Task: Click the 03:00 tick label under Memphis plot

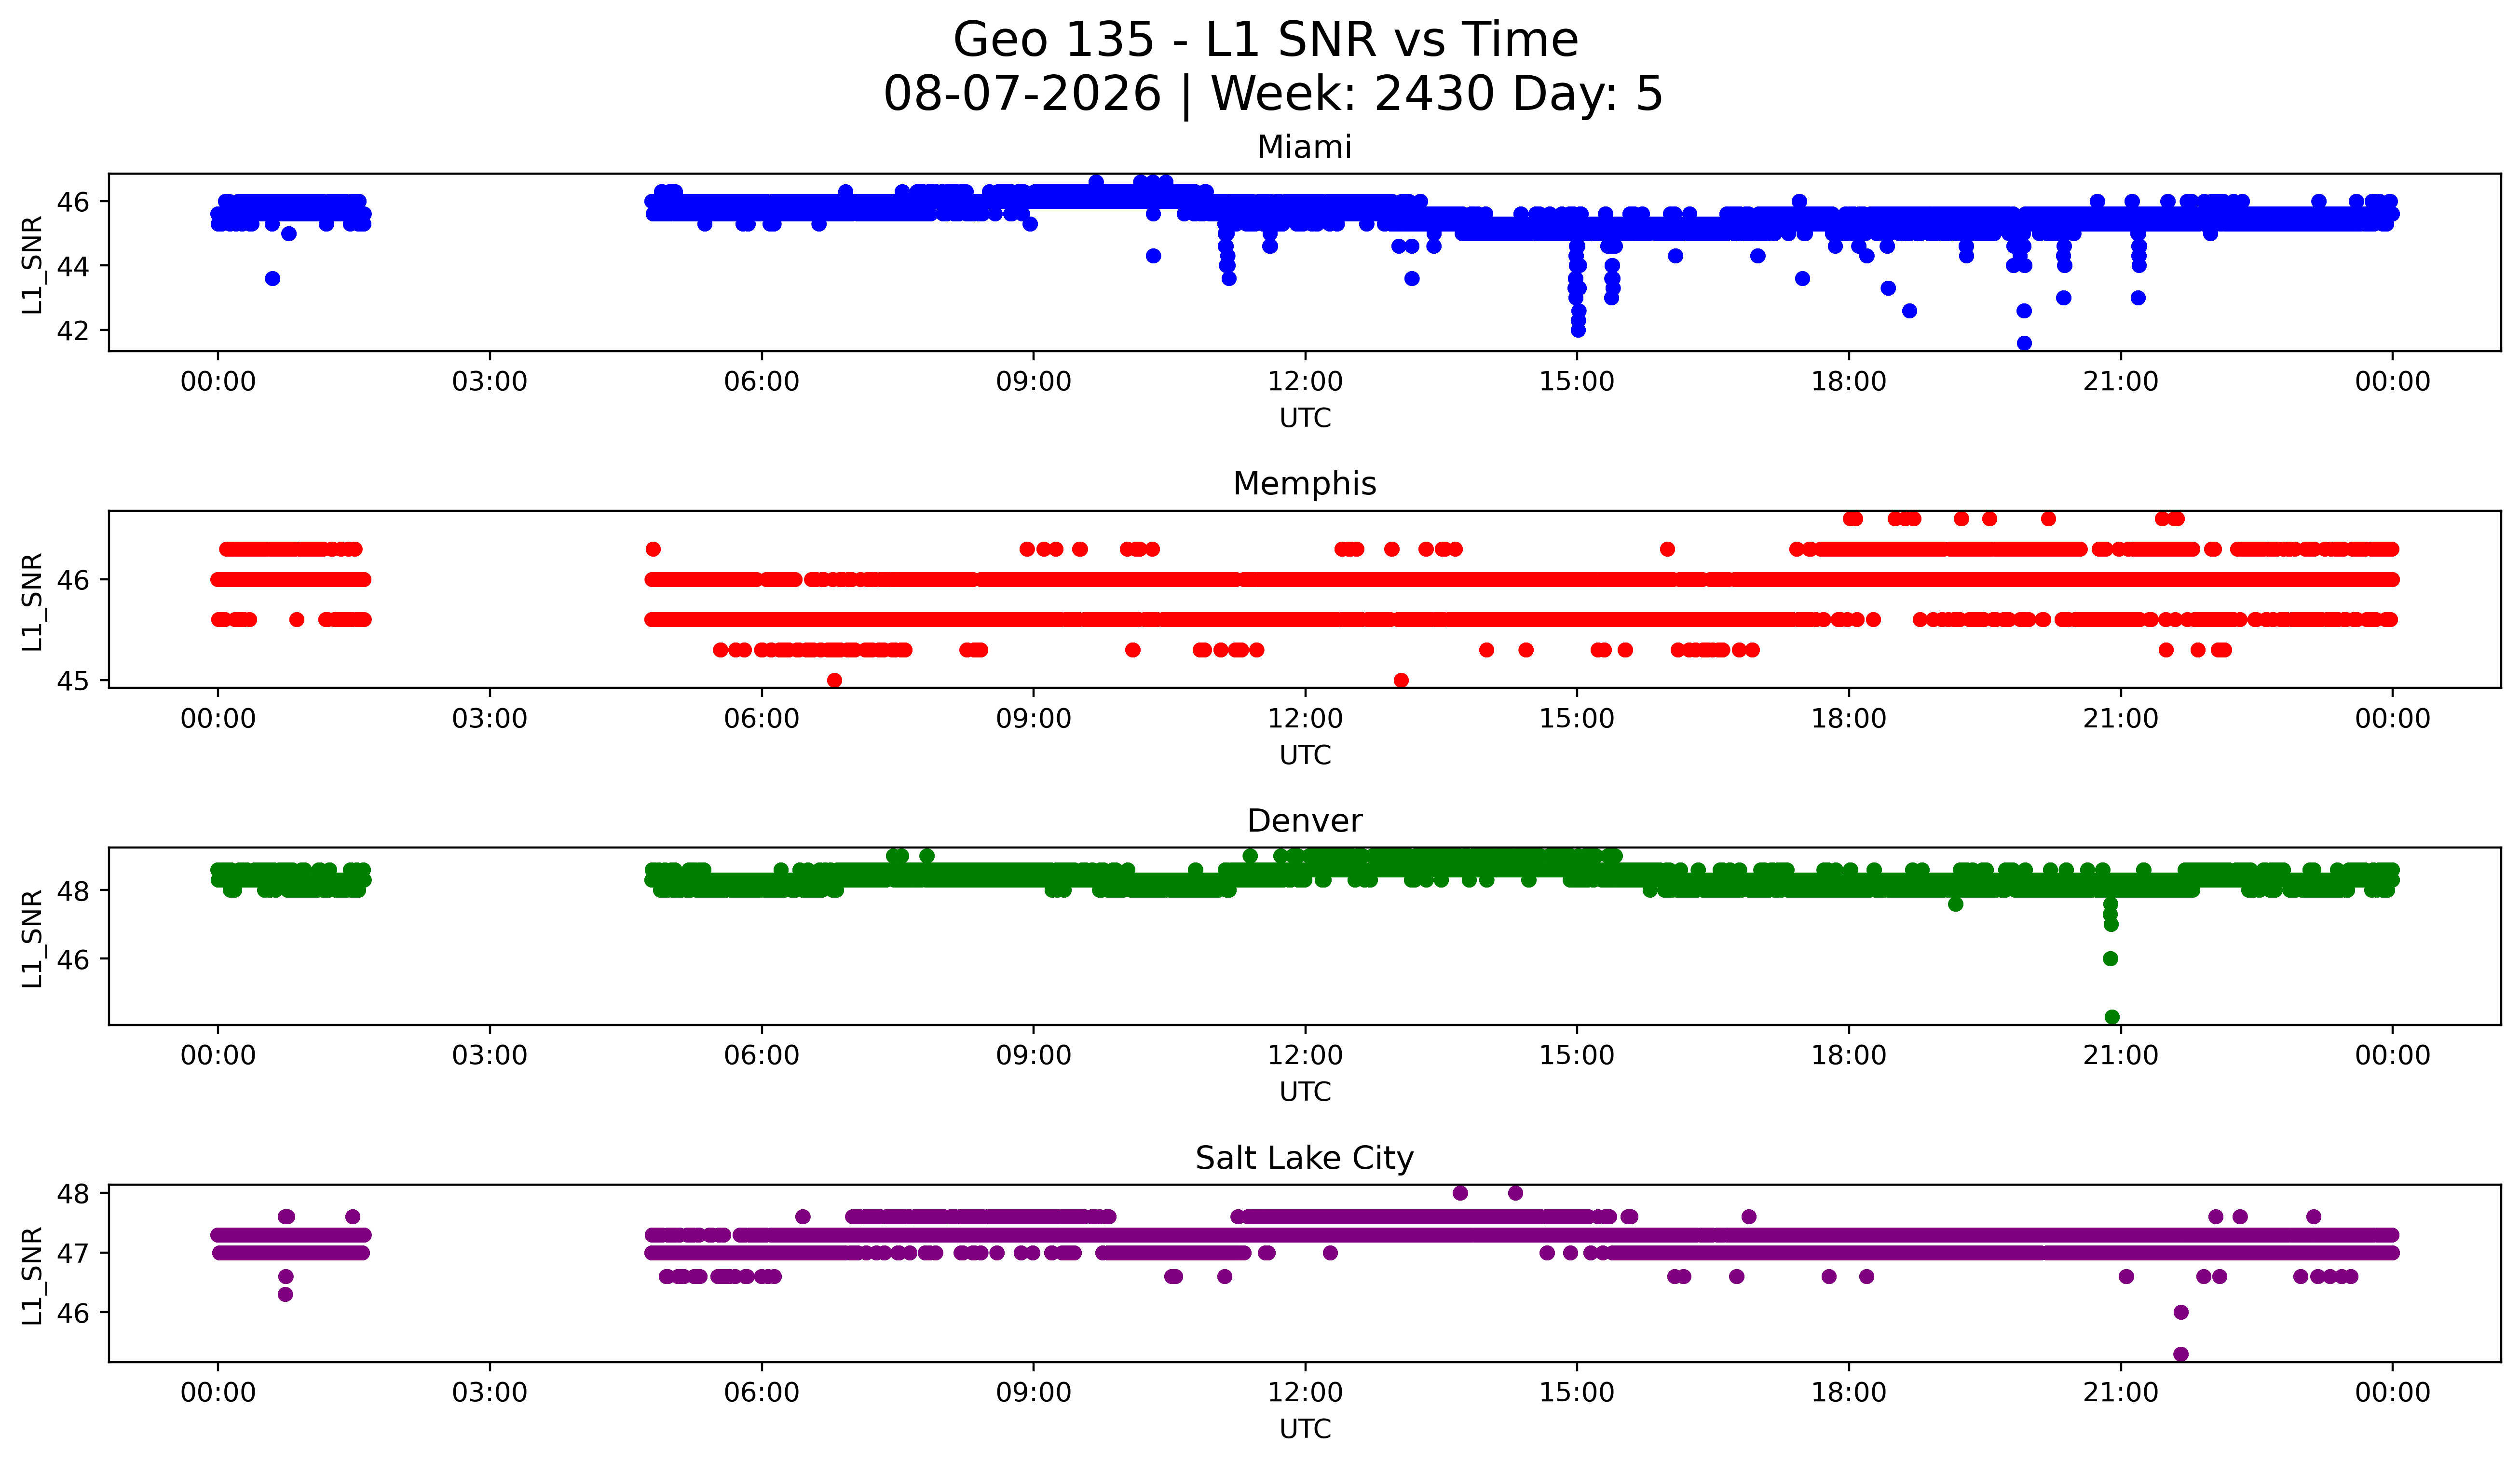Action: (490, 719)
